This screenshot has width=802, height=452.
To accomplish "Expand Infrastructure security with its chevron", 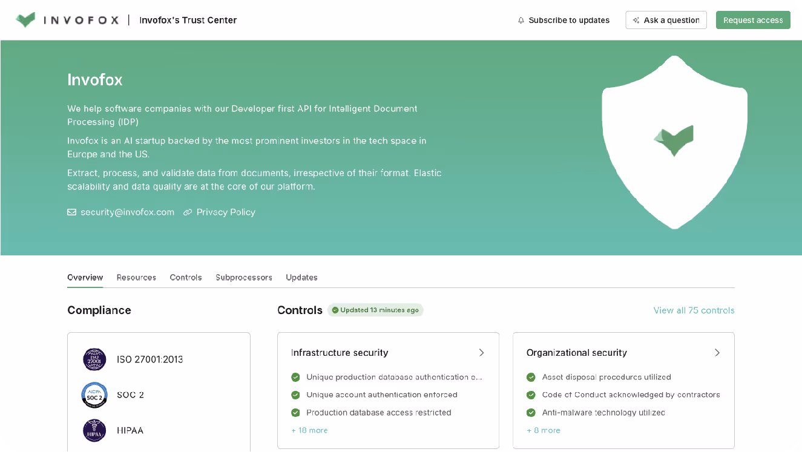I will click(x=482, y=353).
